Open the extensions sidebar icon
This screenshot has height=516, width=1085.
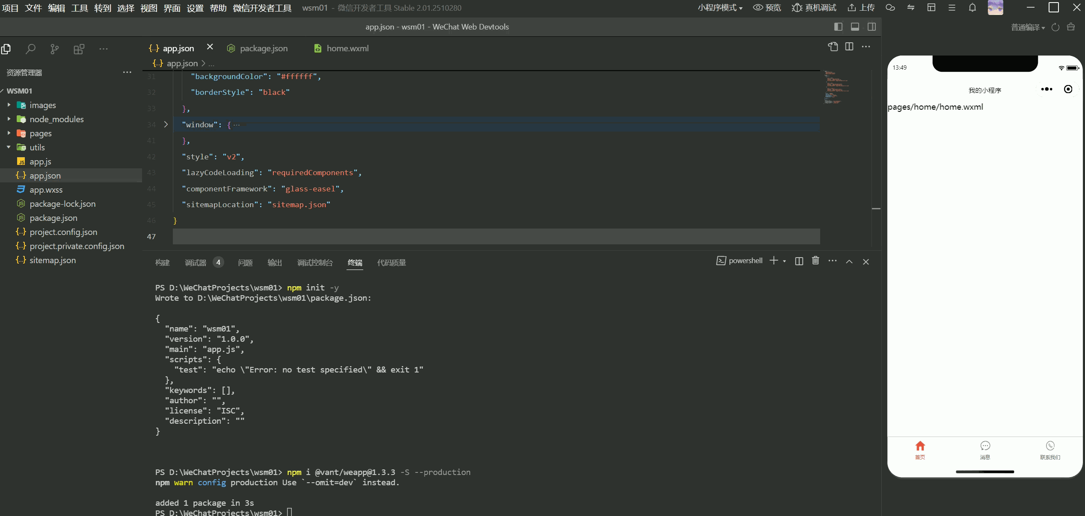[79, 49]
